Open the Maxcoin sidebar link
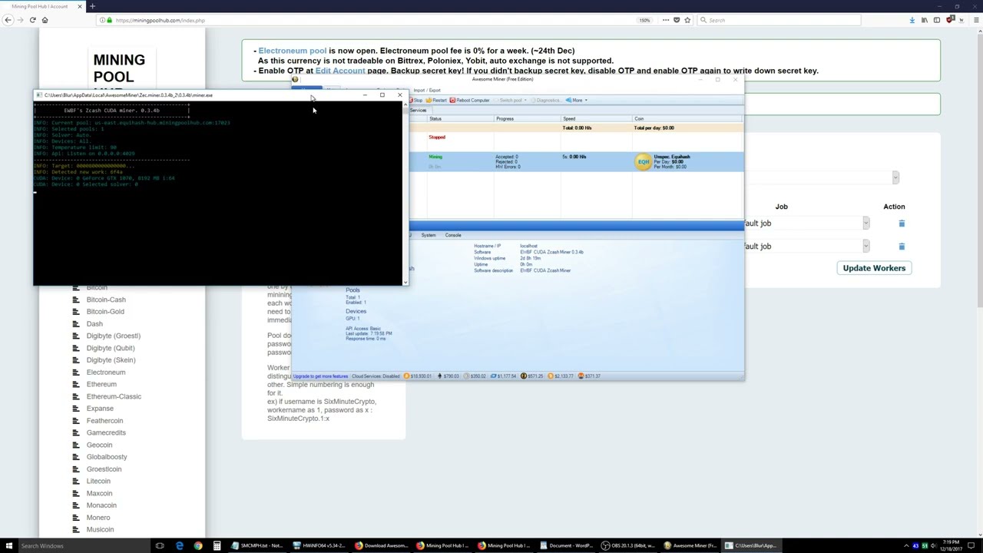Image resolution: width=983 pixels, height=553 pixels. tap(99, 494)
